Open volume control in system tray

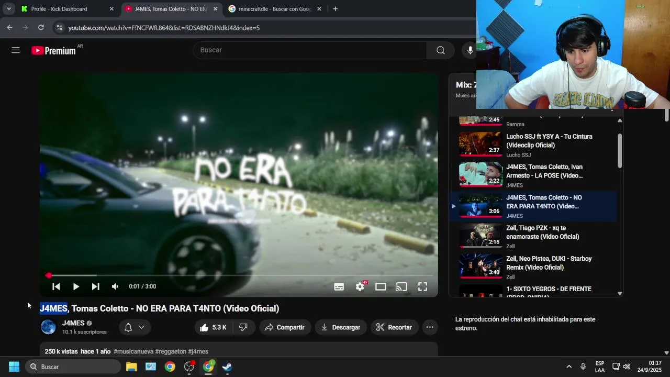tap(627, 367)
